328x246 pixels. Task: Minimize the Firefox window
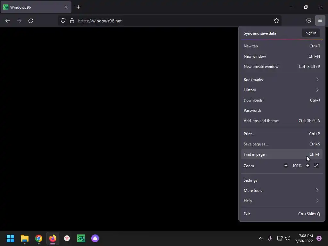[291, 7]
